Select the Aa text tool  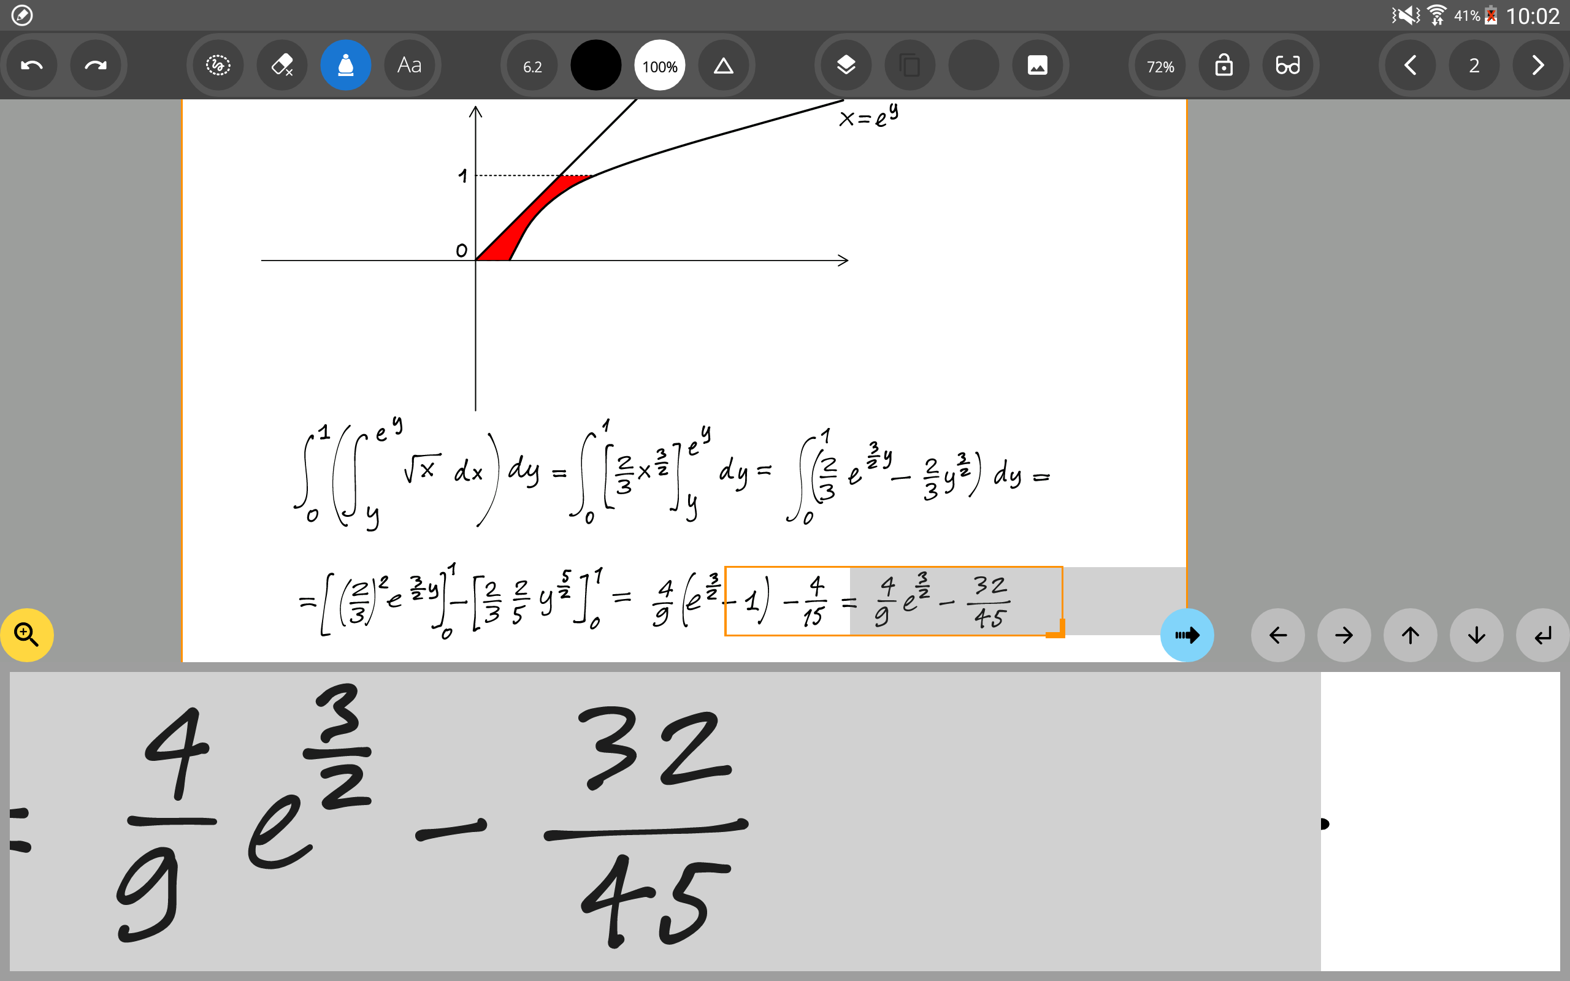click(x=410, y=66)
